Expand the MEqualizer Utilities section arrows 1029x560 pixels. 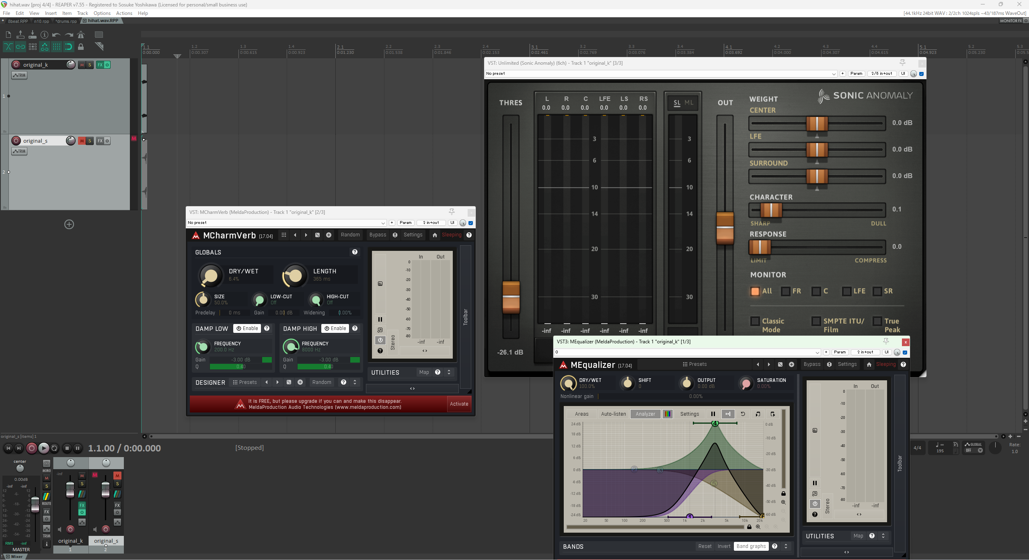tap(883, 536)
